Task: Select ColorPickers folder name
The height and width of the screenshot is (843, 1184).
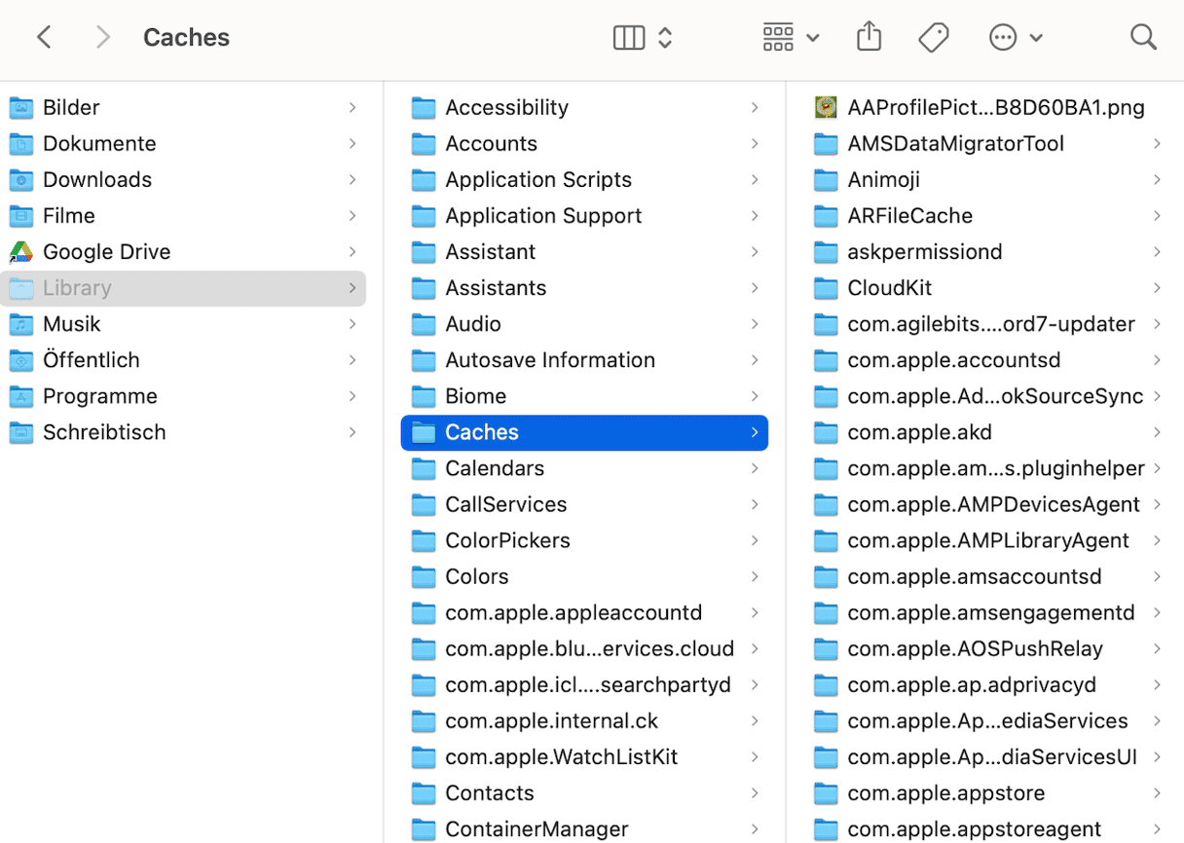Action: [507, 540]
